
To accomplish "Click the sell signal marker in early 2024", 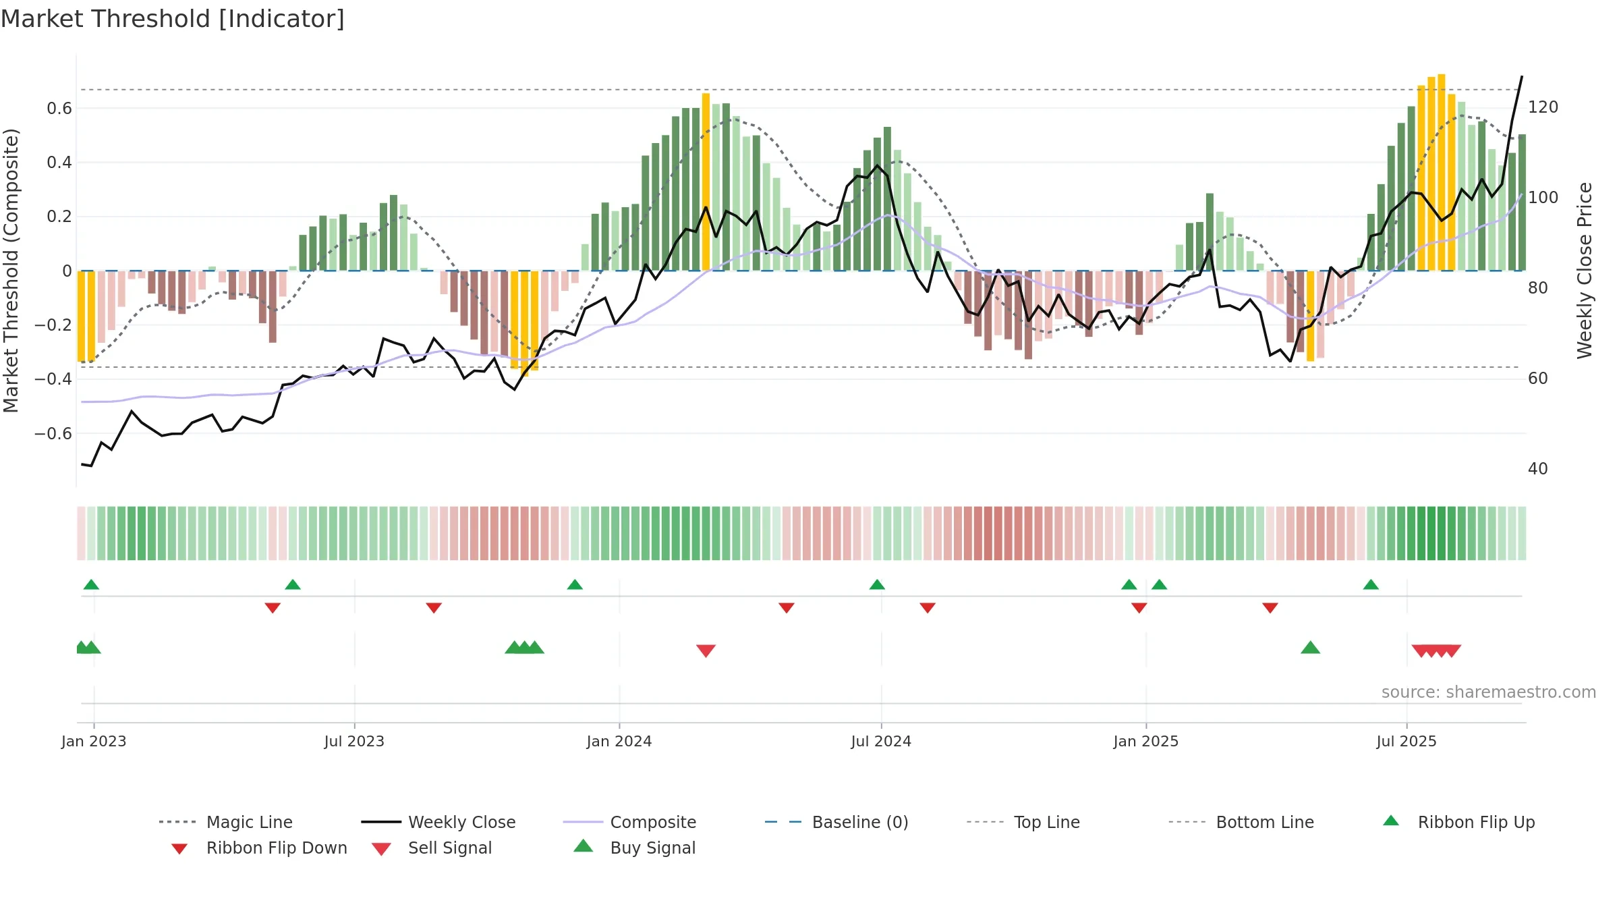I will pyautogui.click(x=706, y=651).
